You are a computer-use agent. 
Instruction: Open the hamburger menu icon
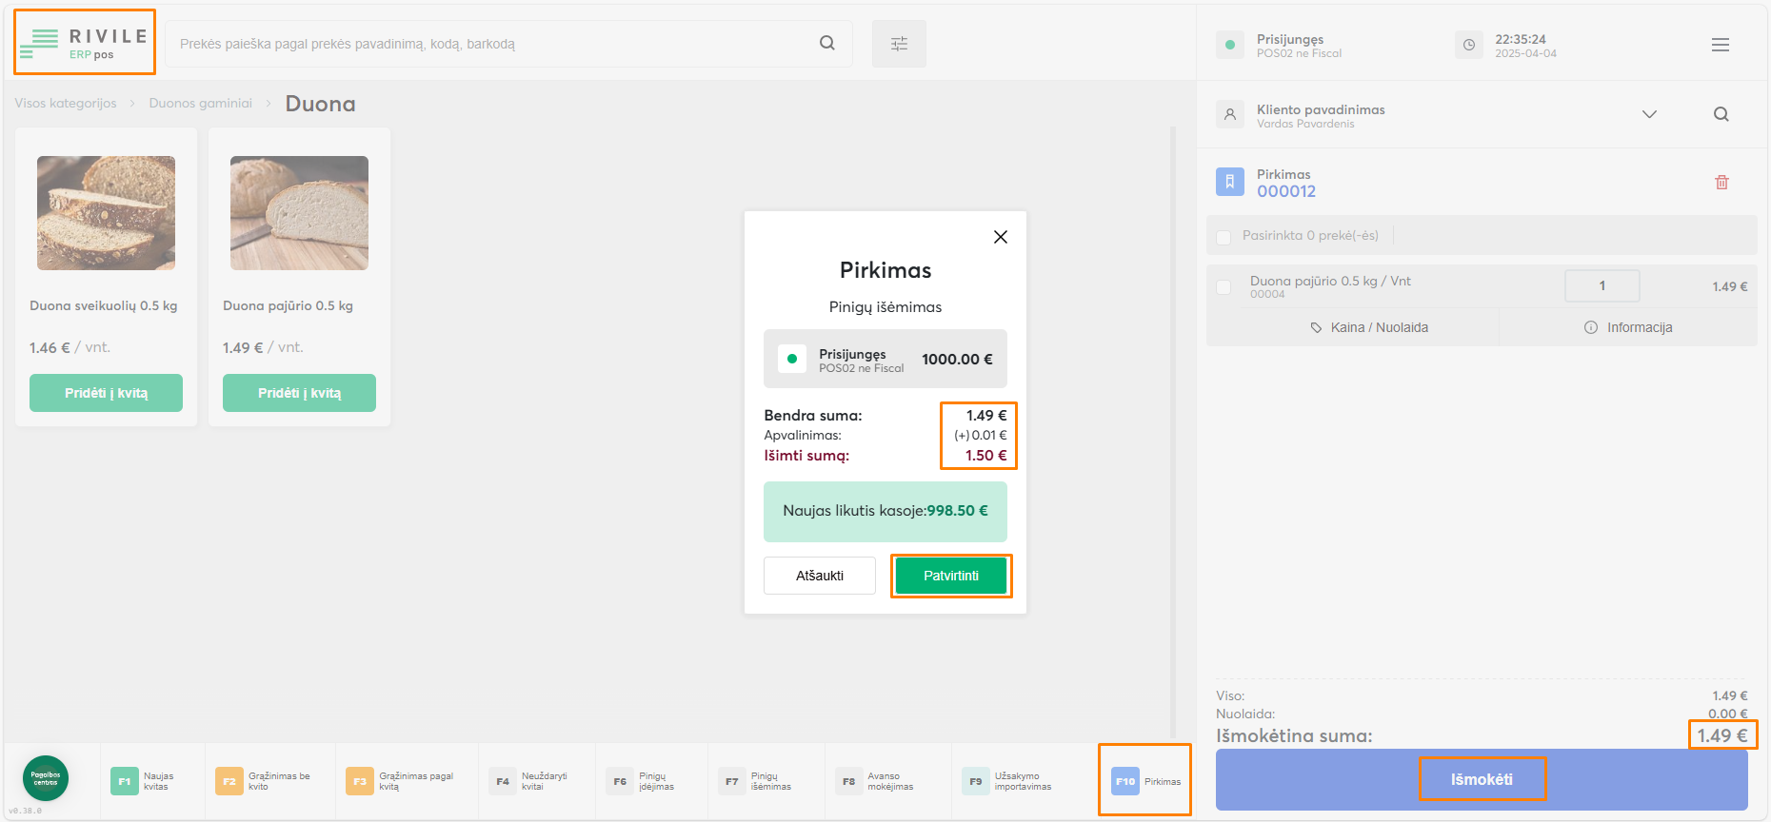click(1720, 45)
